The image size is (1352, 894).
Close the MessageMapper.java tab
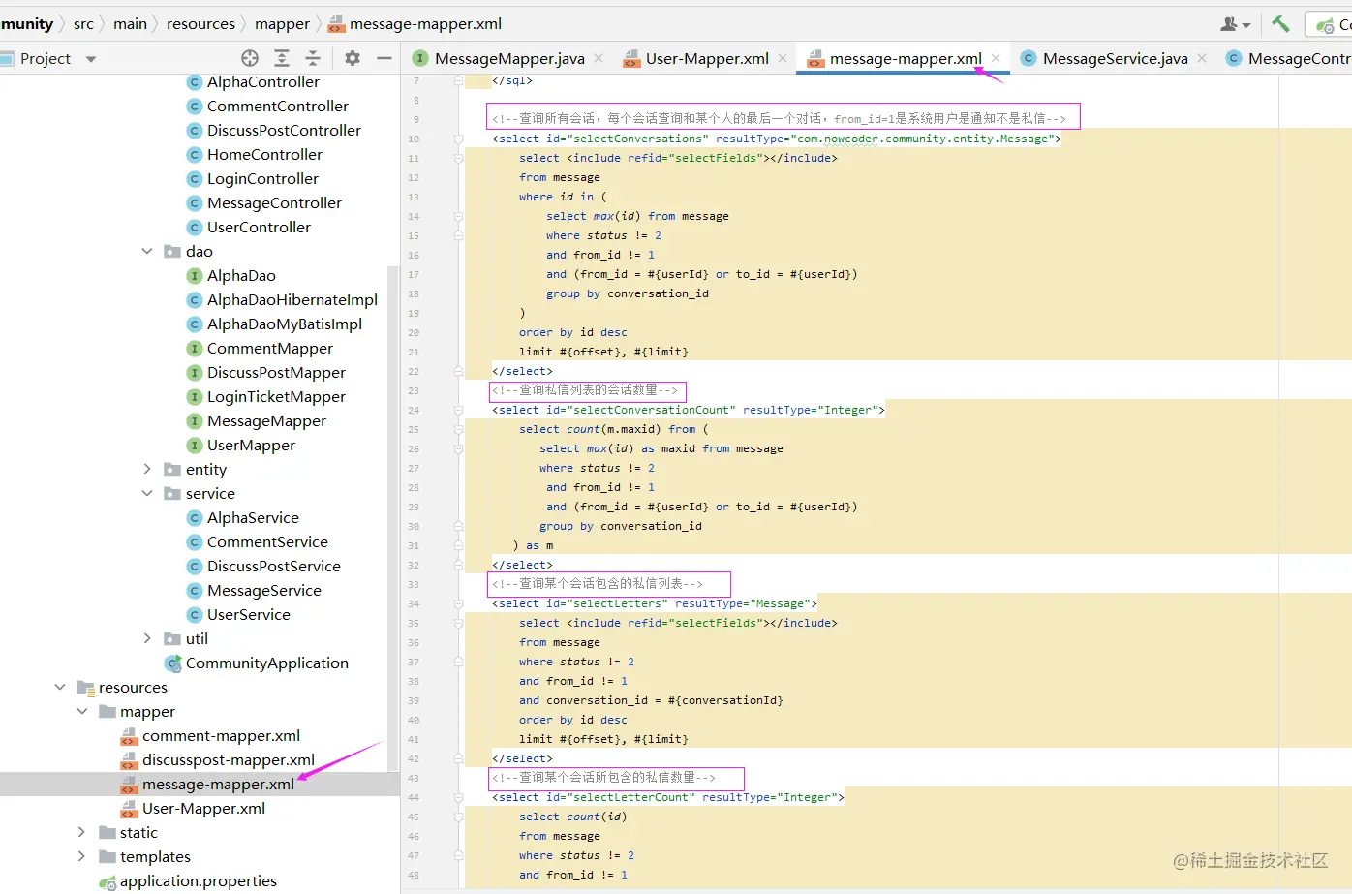(x=599, y=59)
